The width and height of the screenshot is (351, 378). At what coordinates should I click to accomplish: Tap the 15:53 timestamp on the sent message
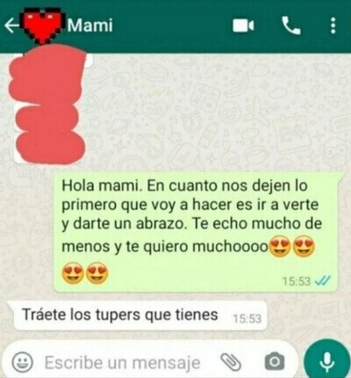tap(297, 281)
